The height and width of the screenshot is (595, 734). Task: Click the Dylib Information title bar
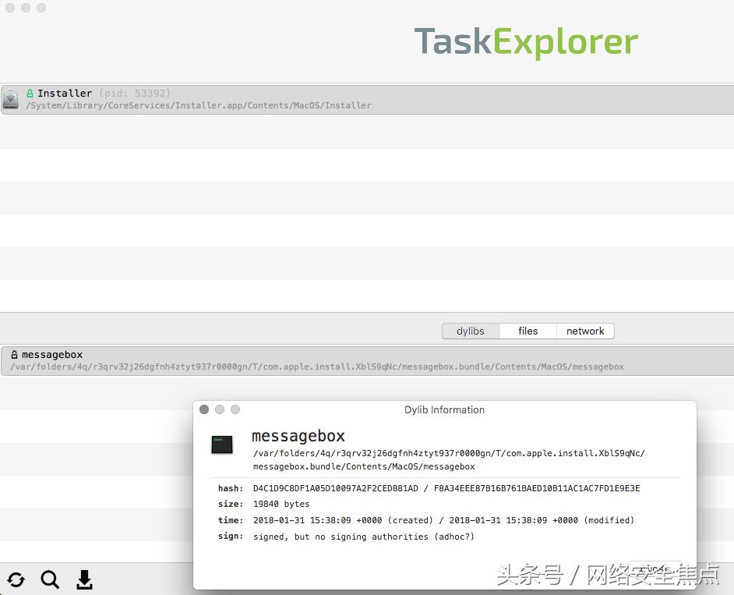coord(444,409)
